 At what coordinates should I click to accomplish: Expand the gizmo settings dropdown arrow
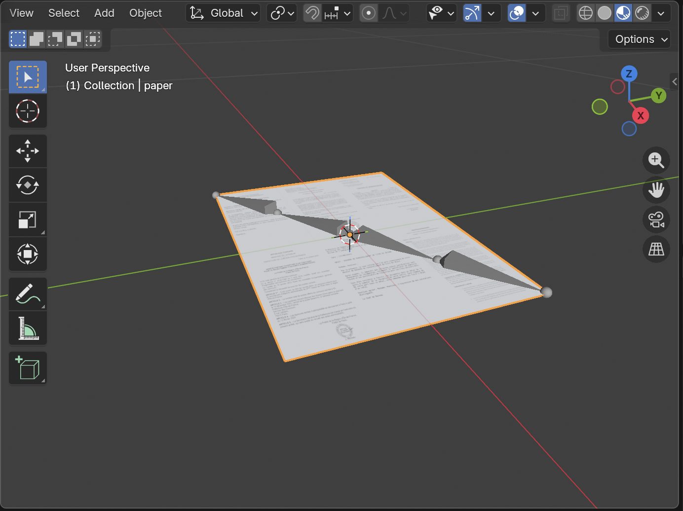(491, 13)
